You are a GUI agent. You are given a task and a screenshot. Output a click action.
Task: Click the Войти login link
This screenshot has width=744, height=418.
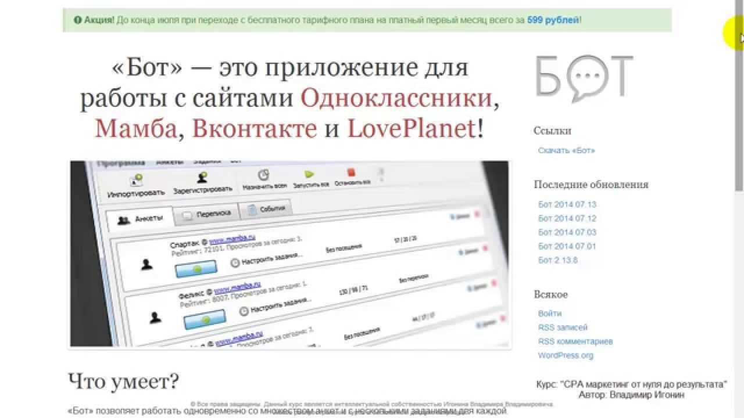[x=549, y=313]
